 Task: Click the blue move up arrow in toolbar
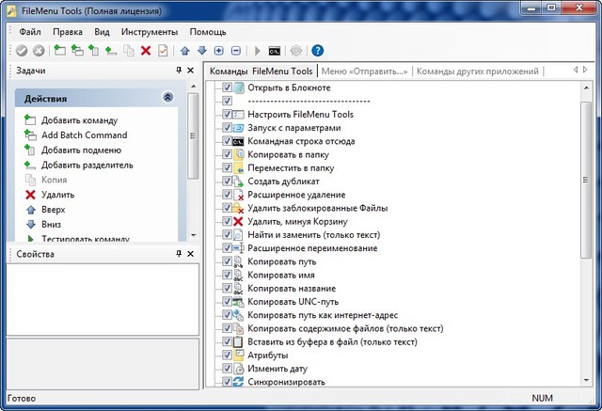pos(185,50)
